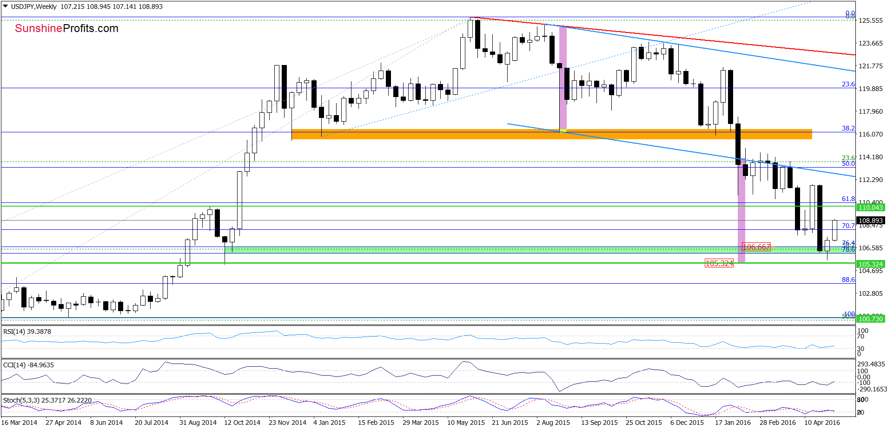Viewport: 887px width, 429px height.
Task: Click the 2 Aug 2015 date label
Action: [x=553, y=422]
